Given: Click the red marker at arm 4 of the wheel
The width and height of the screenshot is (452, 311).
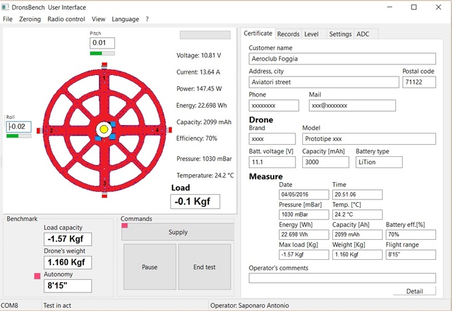Looking at the screenshot, I should tap(170, 130).
